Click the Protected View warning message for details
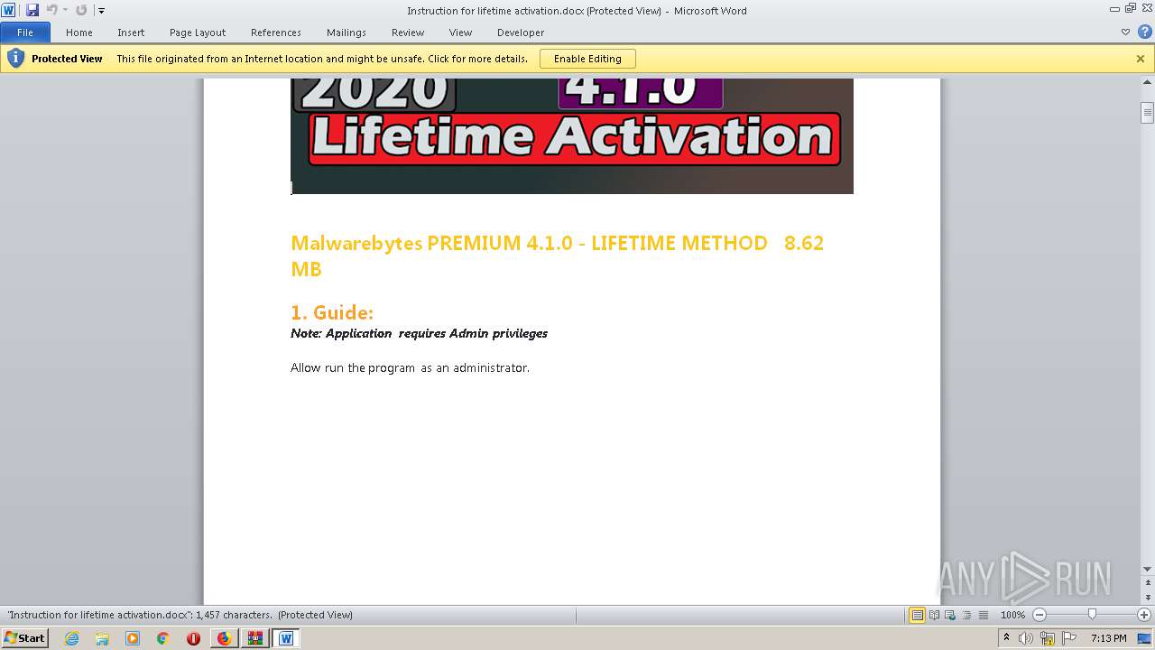Screen dimensions: 1155x650 pos(322,59)
